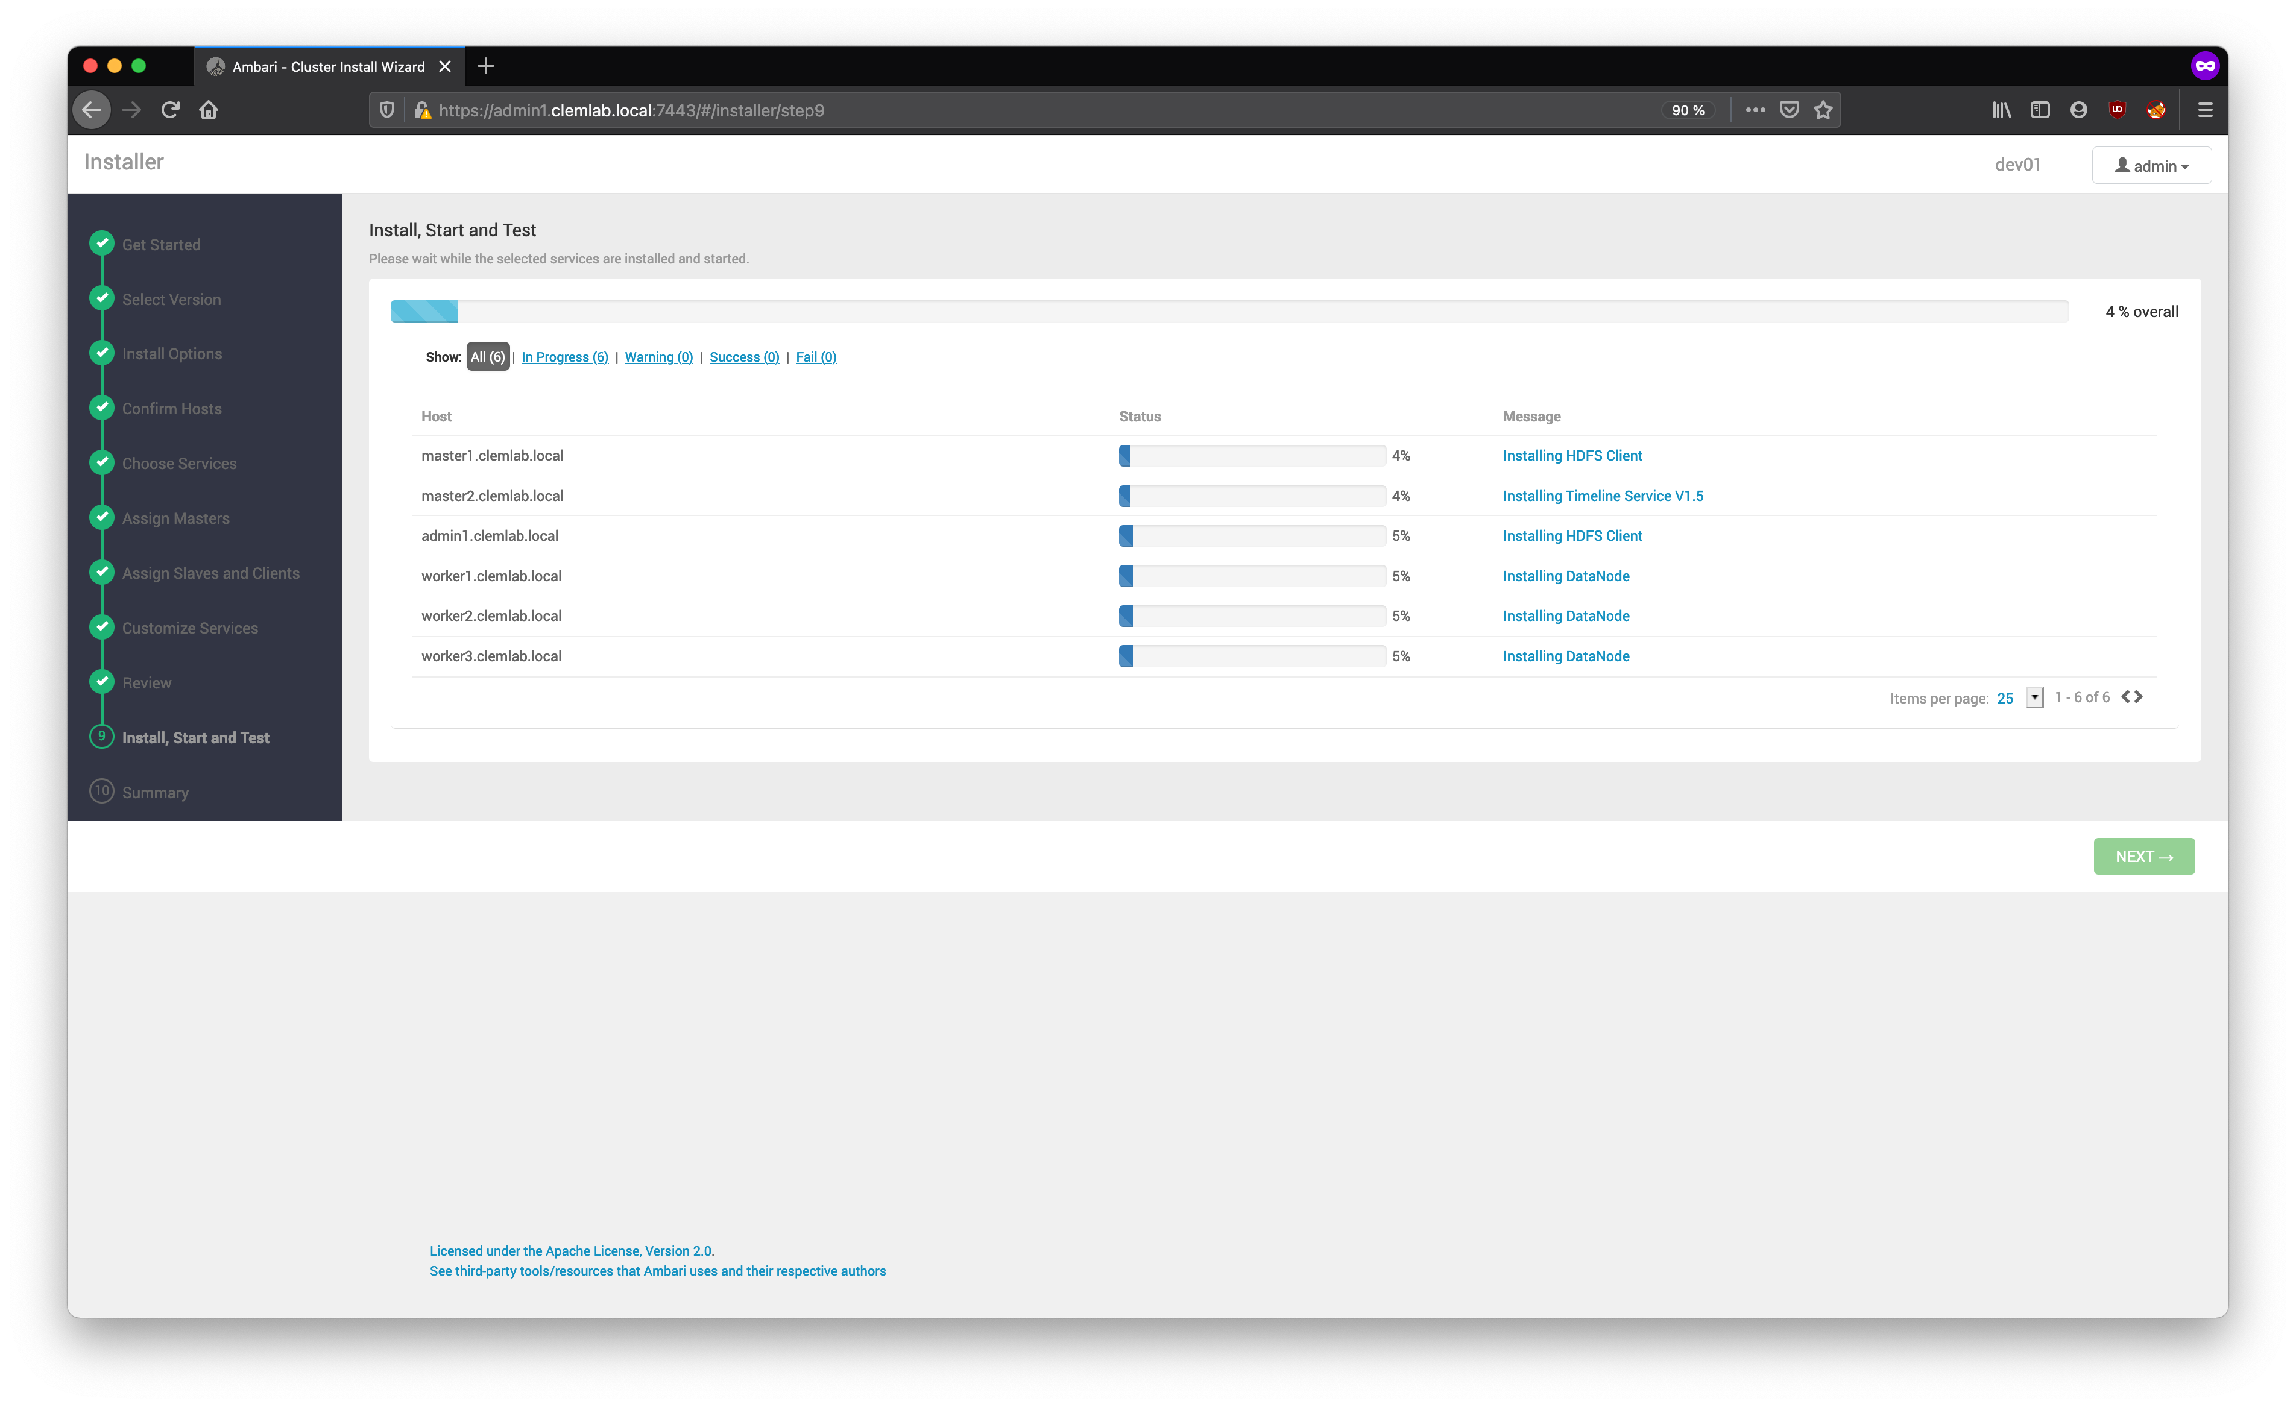Click the home icon in the toolbar
The width and height of the screenshot is (2296, 1407).
pyautogui.click(x=209, y=110)
